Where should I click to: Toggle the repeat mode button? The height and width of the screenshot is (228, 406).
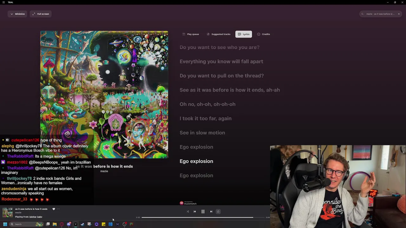[218, 212]
